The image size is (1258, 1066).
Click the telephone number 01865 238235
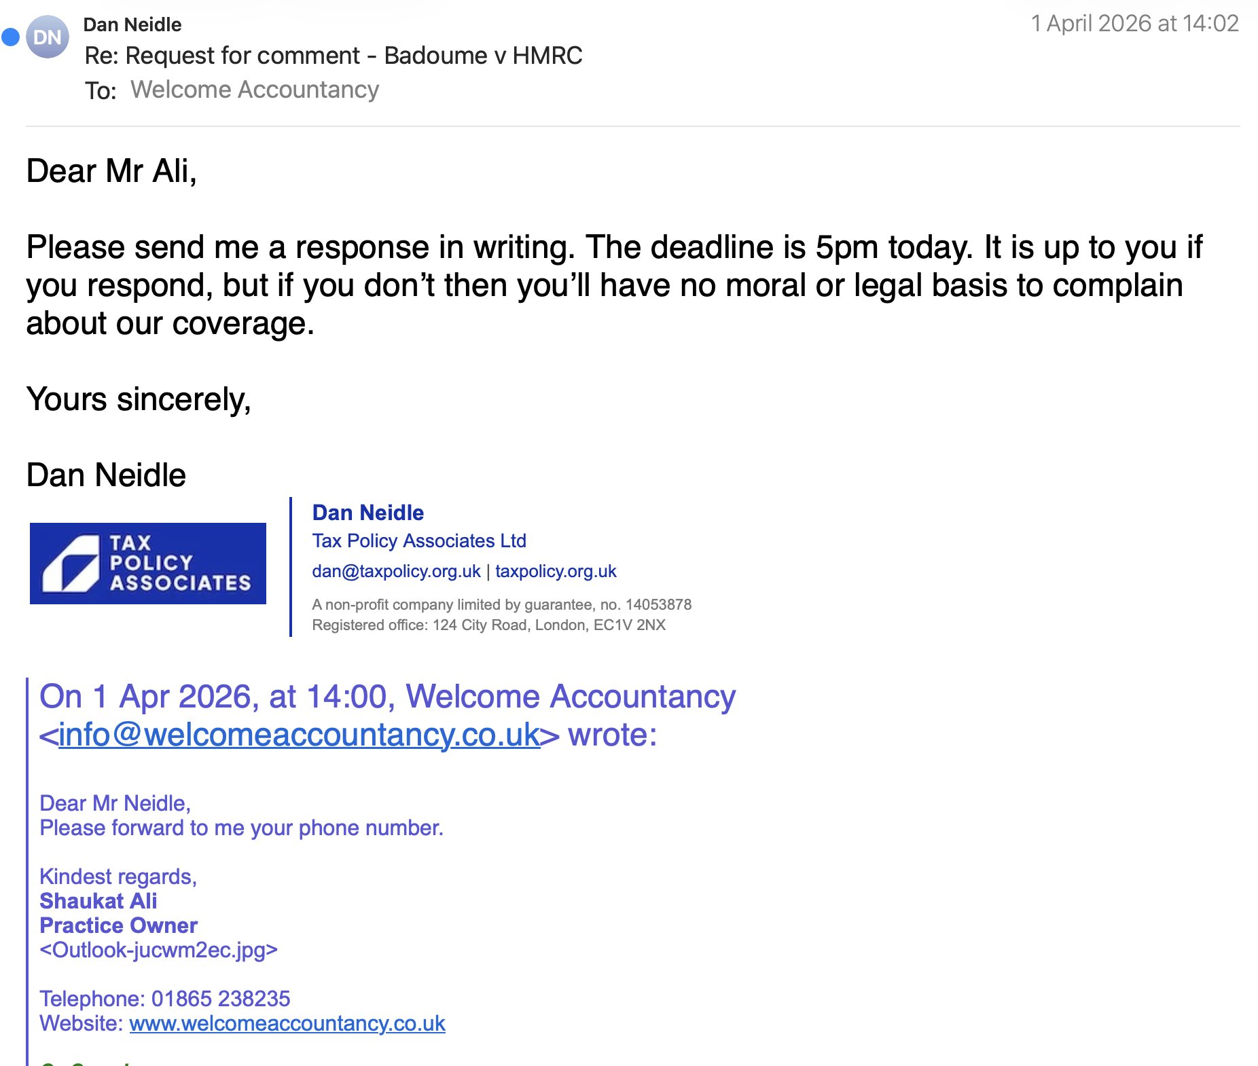coord(221,999)
